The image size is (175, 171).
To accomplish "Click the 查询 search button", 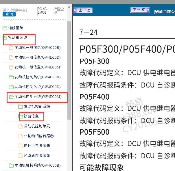I will pyautogui.click(x=9, y=14).
